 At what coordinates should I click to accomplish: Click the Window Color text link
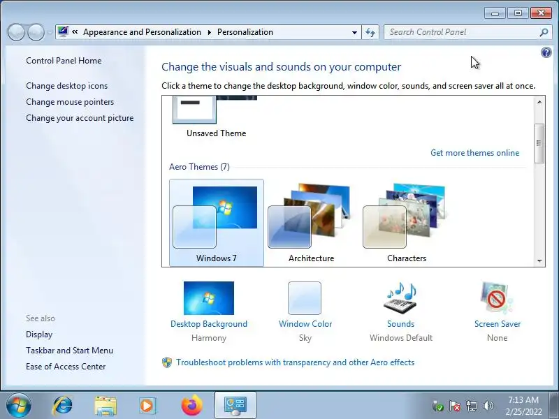pyautogui.click(x=305, y=324)
